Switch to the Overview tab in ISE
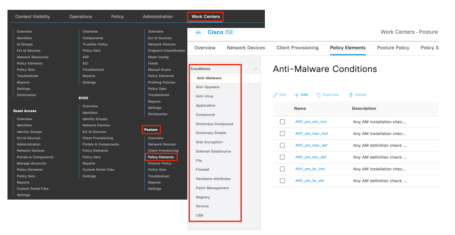Viewport: 455px width, 235px height. [x=205, y=48]
